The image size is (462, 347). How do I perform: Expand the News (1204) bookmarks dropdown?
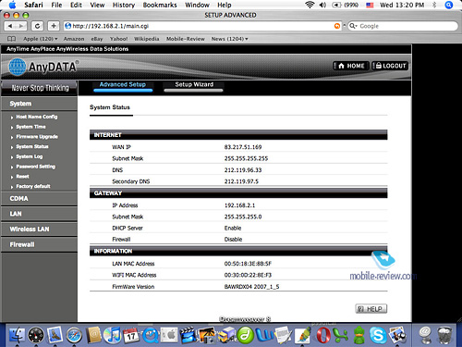[x=229, y=39]
